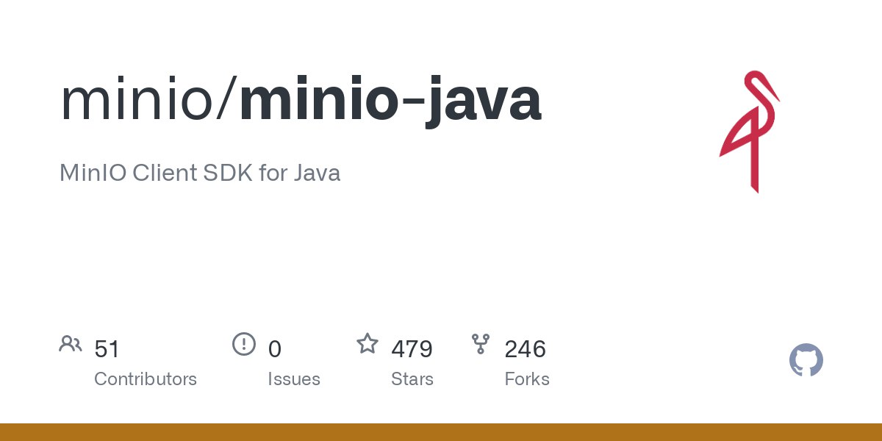Click the issues circle icon
Viewport: 882px width, 441px height.
tap(243, 343)
